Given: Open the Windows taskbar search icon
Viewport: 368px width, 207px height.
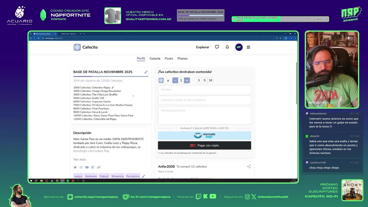Looking at the screenshot, I should 36,181.
